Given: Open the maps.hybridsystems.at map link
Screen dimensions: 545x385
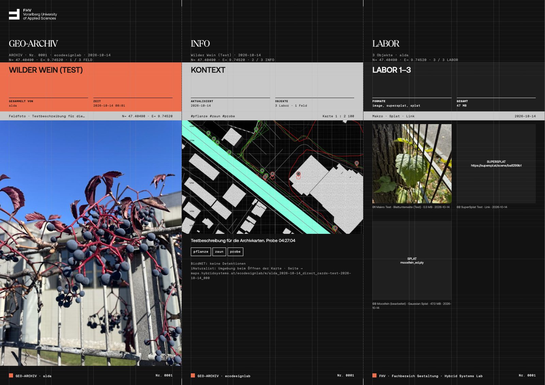Looking at the screenshot, I should tap(271, 275).
